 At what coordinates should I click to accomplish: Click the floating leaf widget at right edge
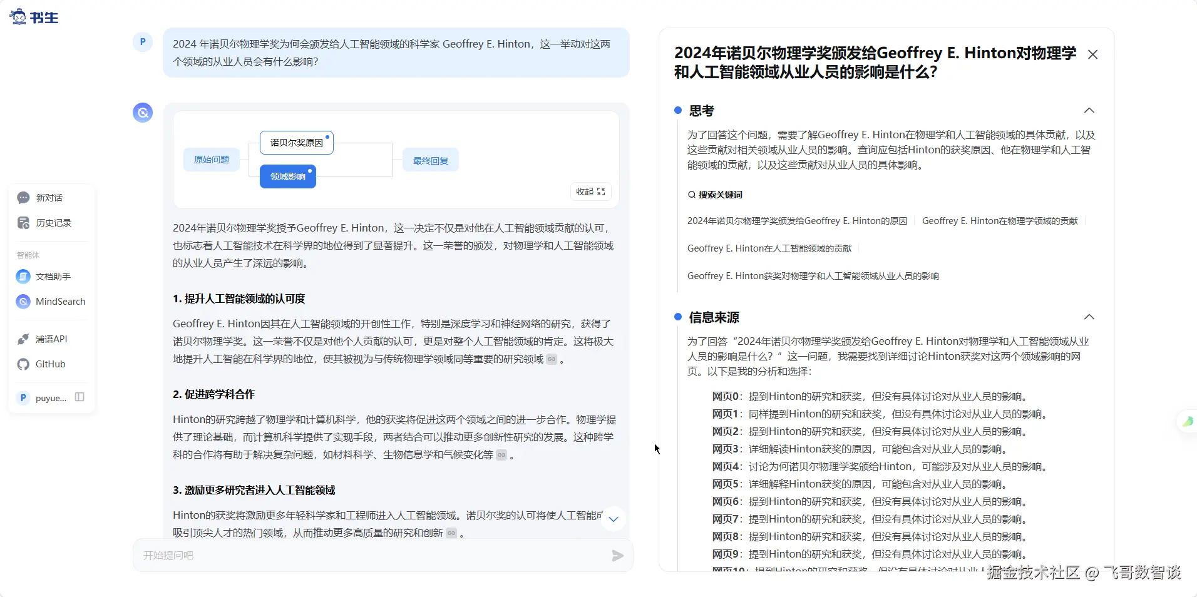(x=1187, y=422)
